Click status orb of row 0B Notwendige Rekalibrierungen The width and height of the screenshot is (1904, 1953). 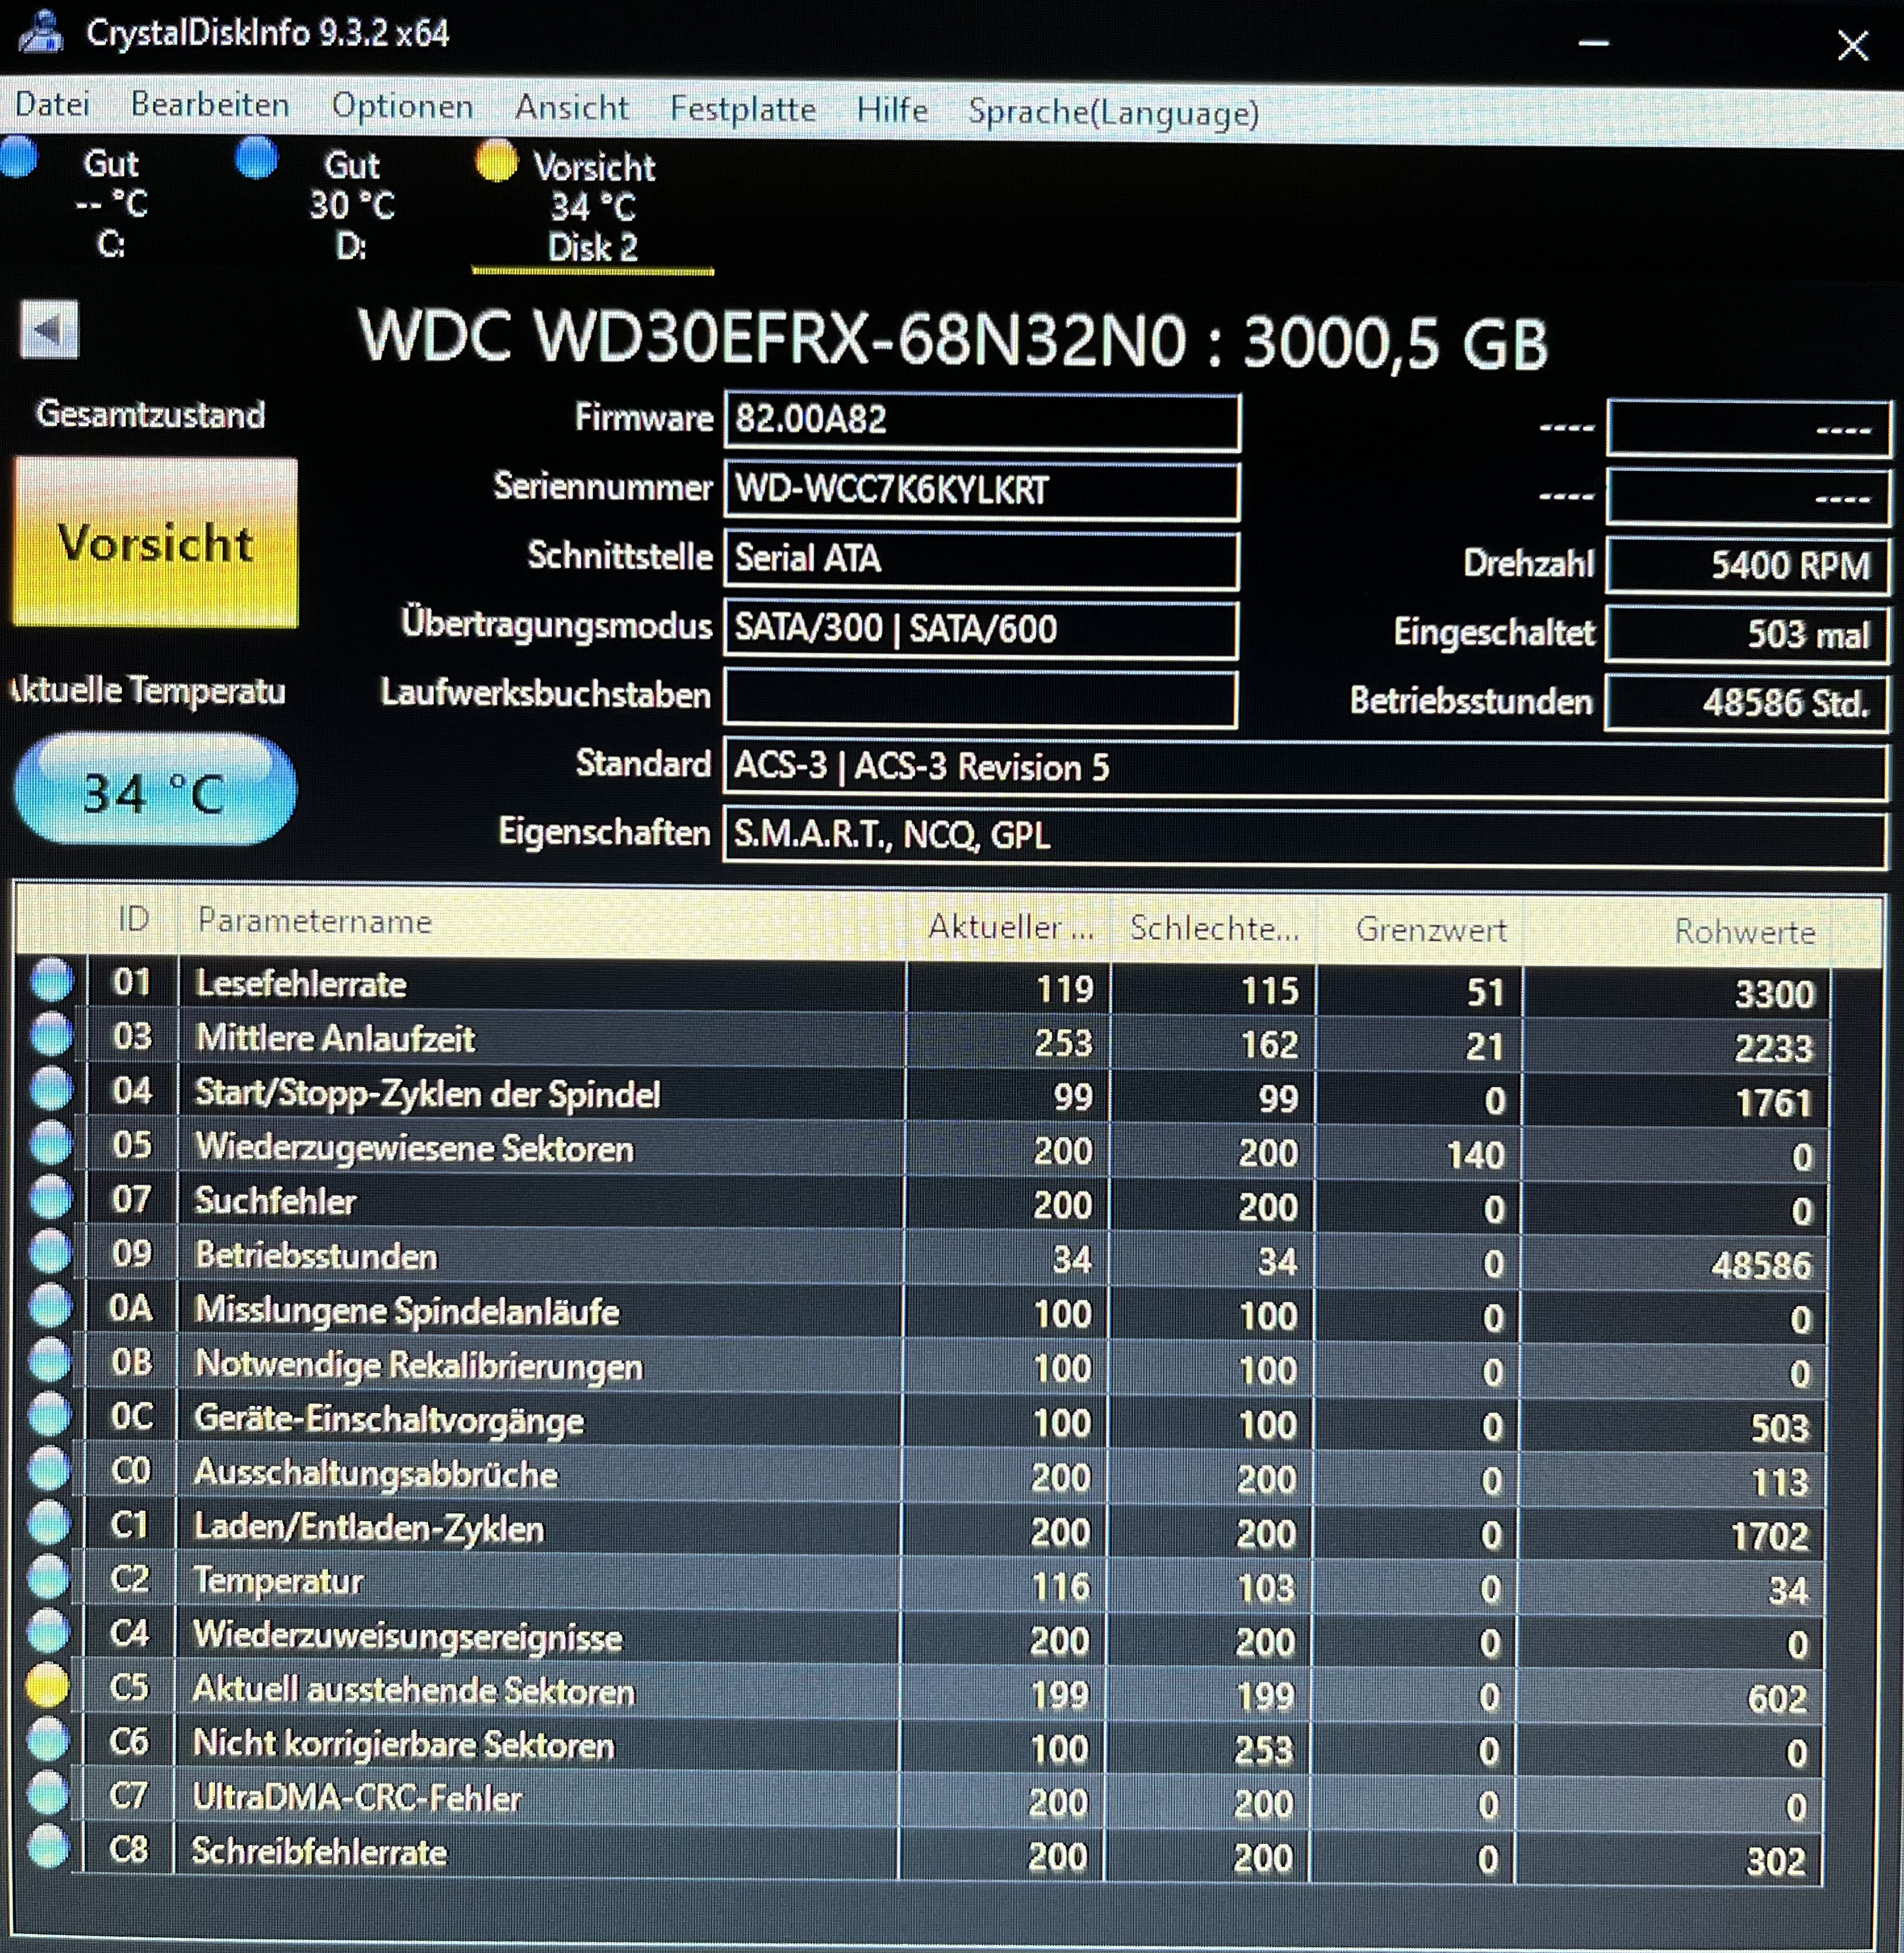[49, 1360]
